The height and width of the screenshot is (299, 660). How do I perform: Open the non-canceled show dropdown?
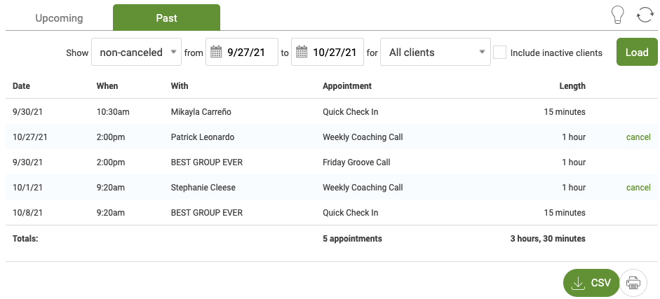coord(137,53)
